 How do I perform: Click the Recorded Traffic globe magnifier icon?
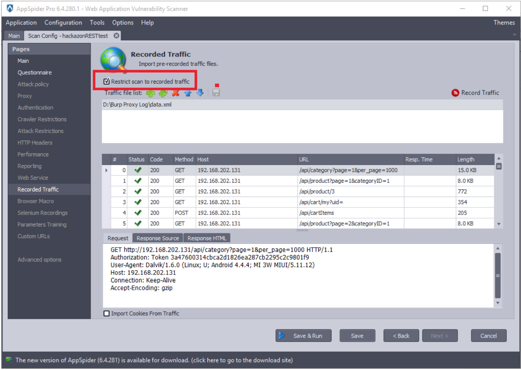tap(114, 59)
